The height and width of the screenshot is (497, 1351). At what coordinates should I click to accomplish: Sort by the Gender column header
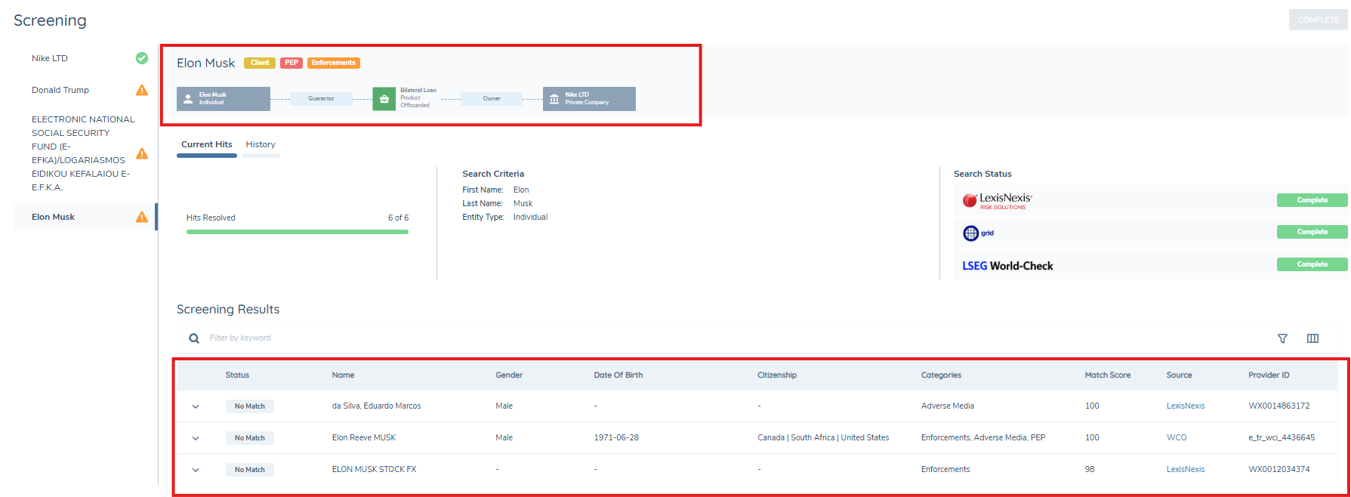coord(509,375)
